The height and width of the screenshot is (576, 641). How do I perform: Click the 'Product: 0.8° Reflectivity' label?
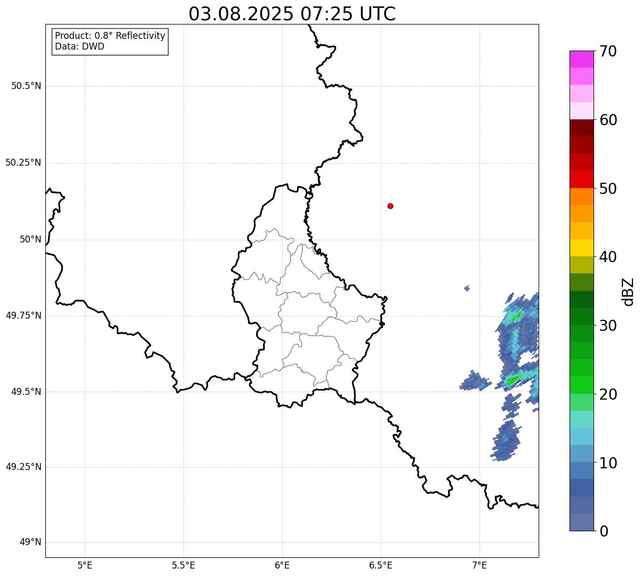[x=110, y=36]
